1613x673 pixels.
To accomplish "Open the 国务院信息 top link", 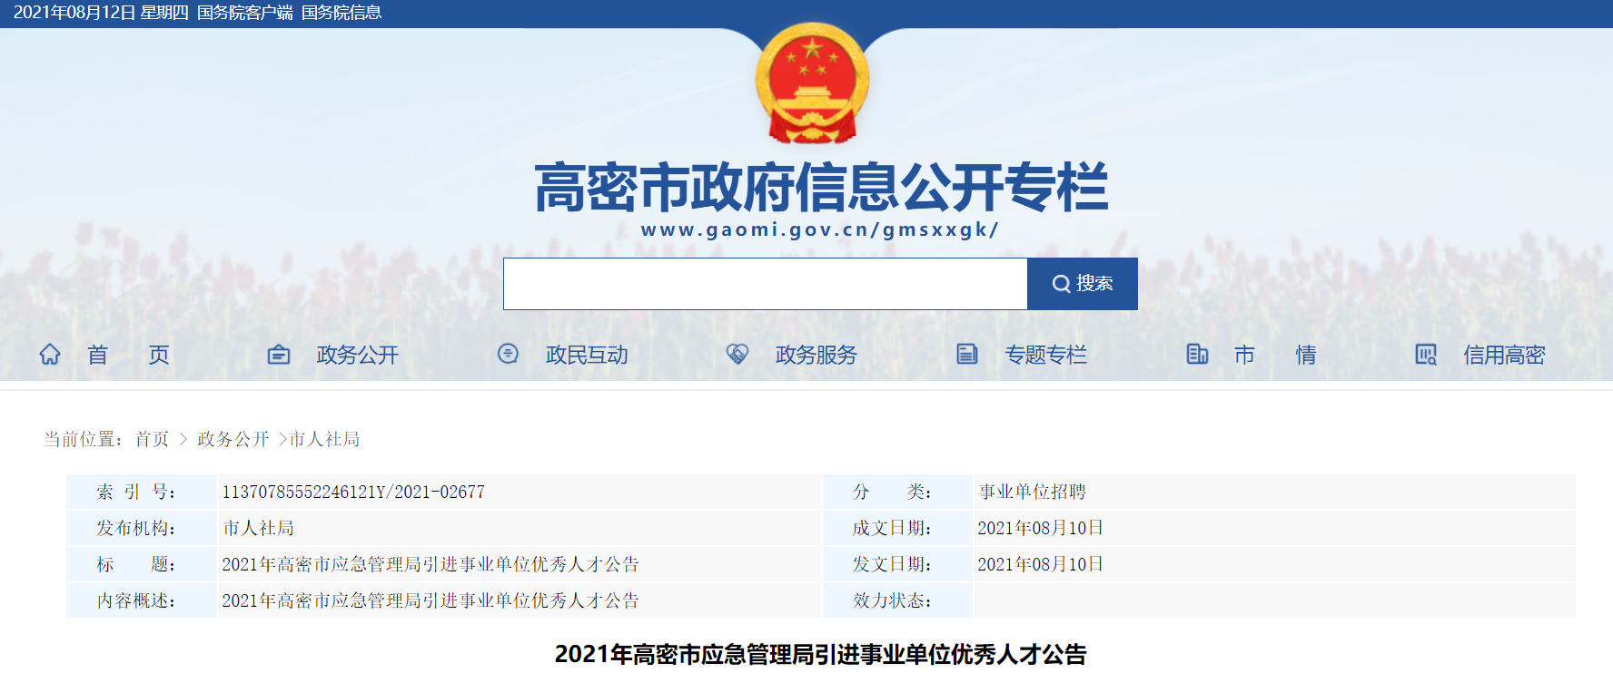I will (341, 13).
